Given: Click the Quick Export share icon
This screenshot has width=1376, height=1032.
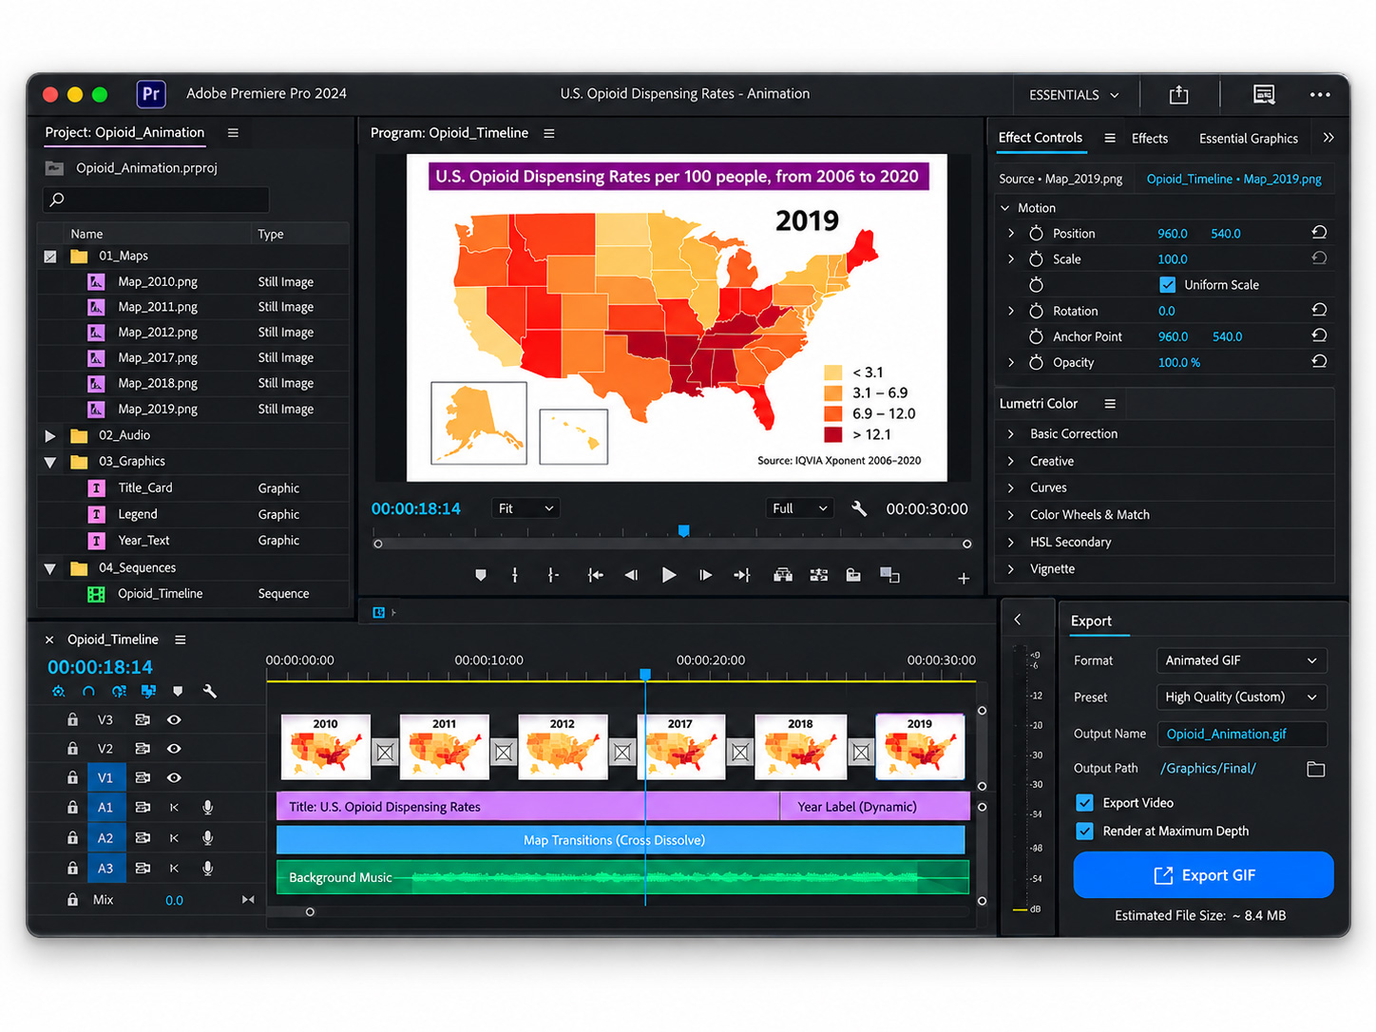Looking at the screenshot, I should (x=1178, y=94).
